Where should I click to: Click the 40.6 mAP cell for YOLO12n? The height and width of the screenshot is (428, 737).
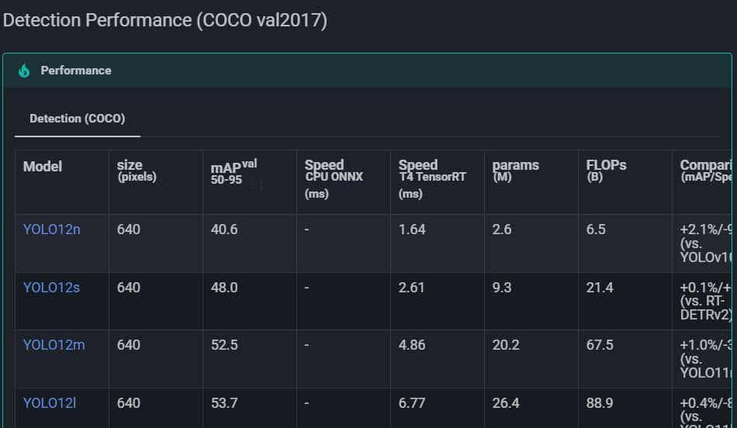224,230
